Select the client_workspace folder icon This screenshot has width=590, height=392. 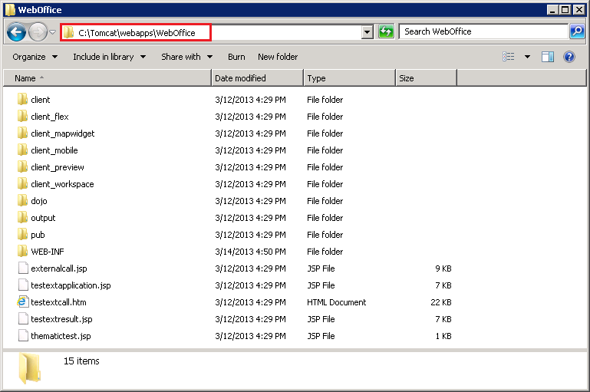pyautogui.click(x=22, y=183)
